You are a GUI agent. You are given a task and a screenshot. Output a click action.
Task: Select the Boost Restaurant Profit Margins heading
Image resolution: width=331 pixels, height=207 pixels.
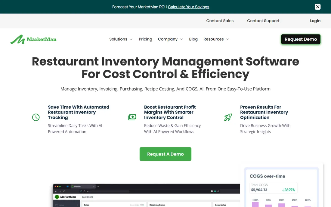coord(170,112)
